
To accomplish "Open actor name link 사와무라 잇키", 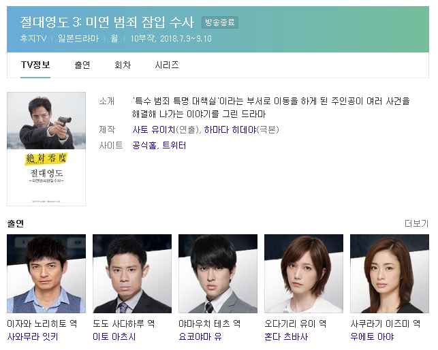I will coord(33,337).
